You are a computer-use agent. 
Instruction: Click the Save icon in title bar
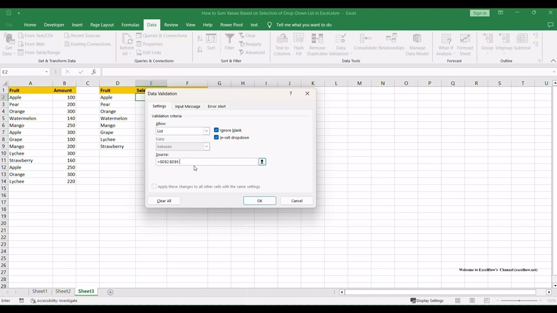pos(9,13)
